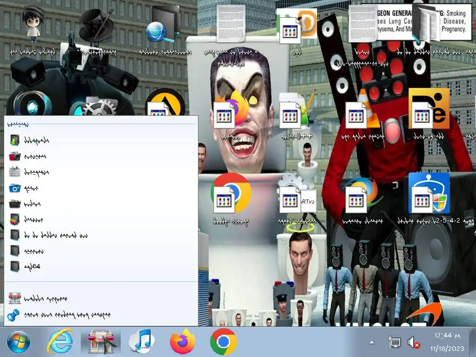Open the text document icon left of the orange D icon
Viewport: 476px width, 357px height.
click(x=231, y=24)
